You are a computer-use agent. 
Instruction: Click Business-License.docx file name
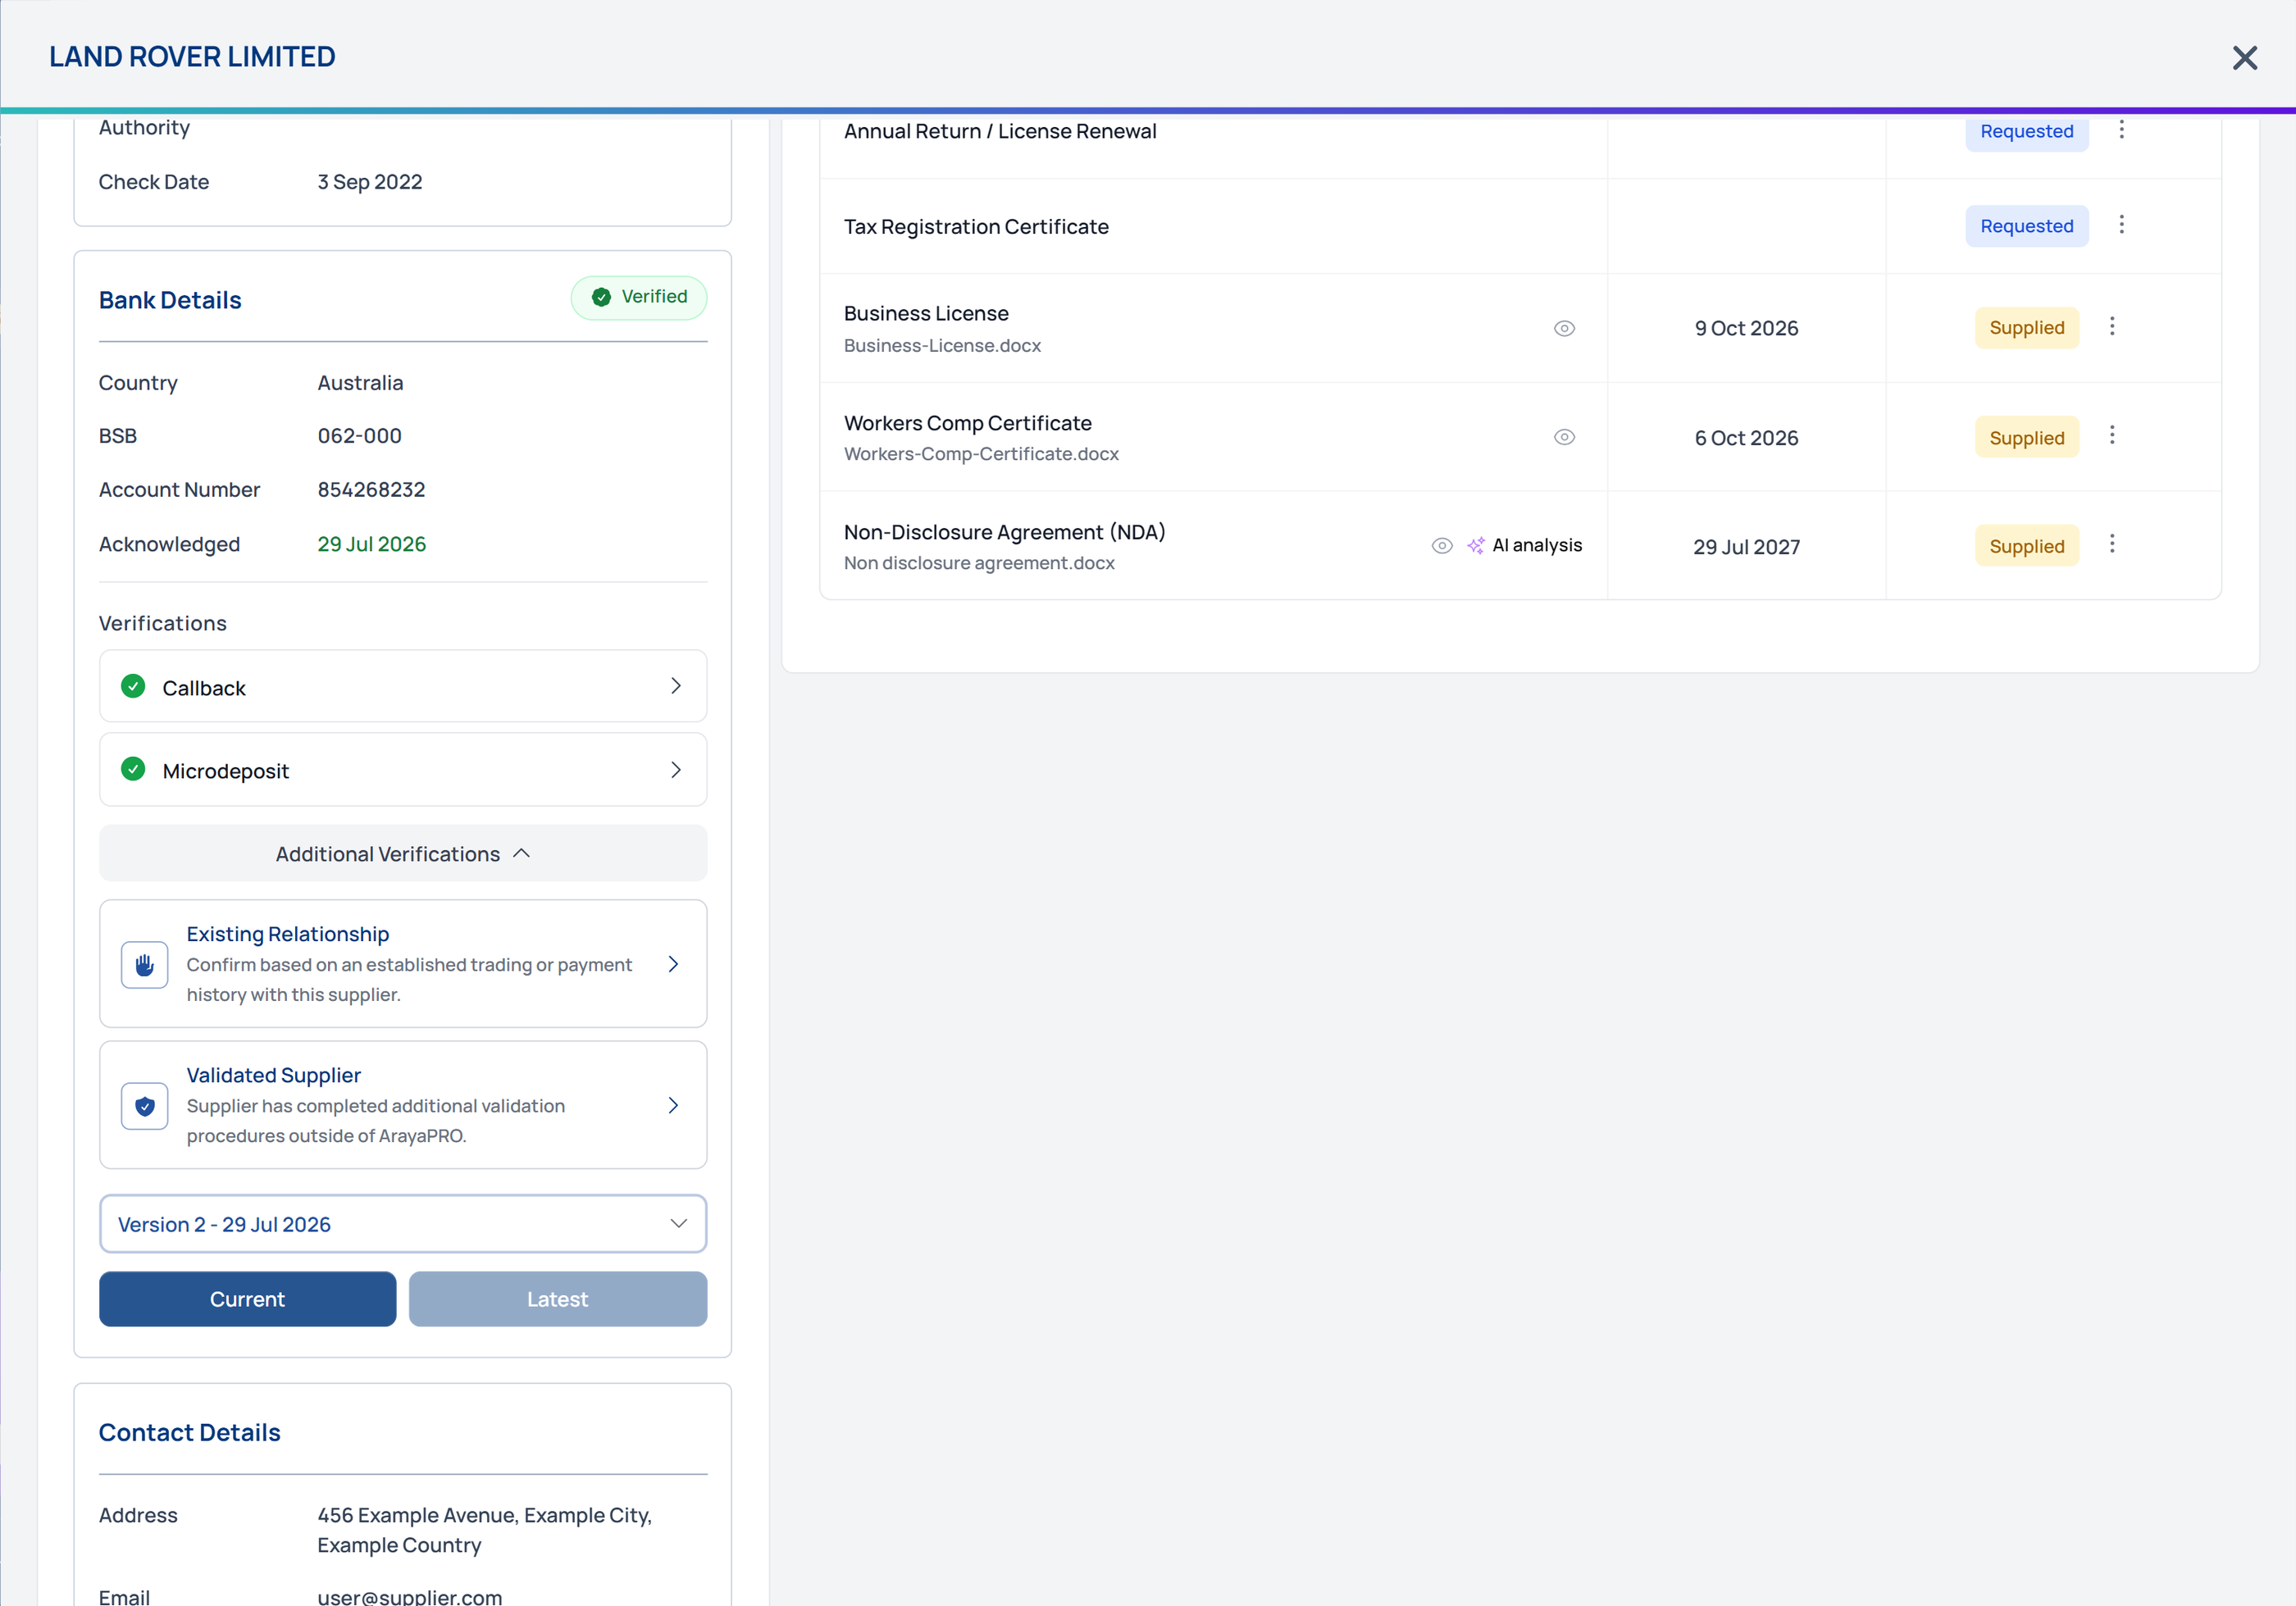(x=942, y=345)
